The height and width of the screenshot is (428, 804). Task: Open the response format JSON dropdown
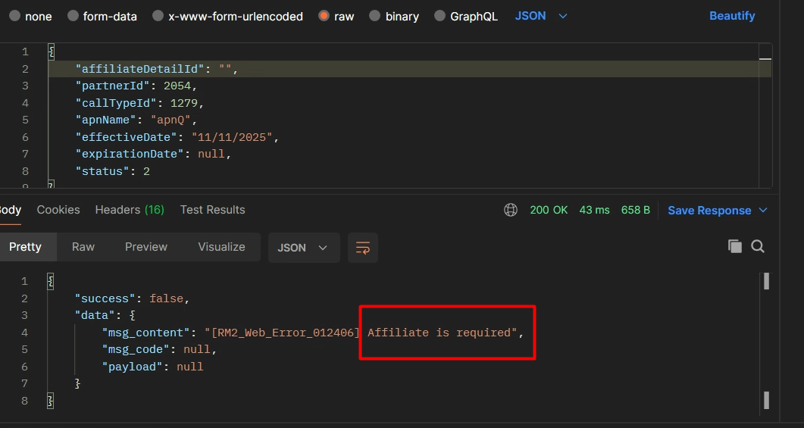[x=302, y=248]
